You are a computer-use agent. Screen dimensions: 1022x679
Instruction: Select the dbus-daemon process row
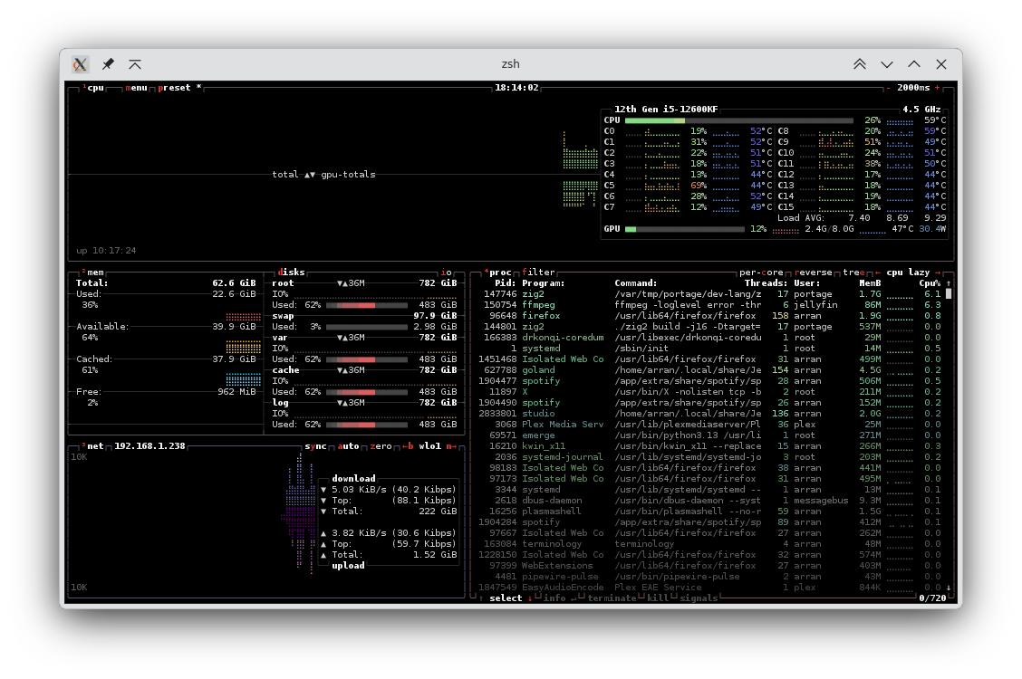(709, 501)
